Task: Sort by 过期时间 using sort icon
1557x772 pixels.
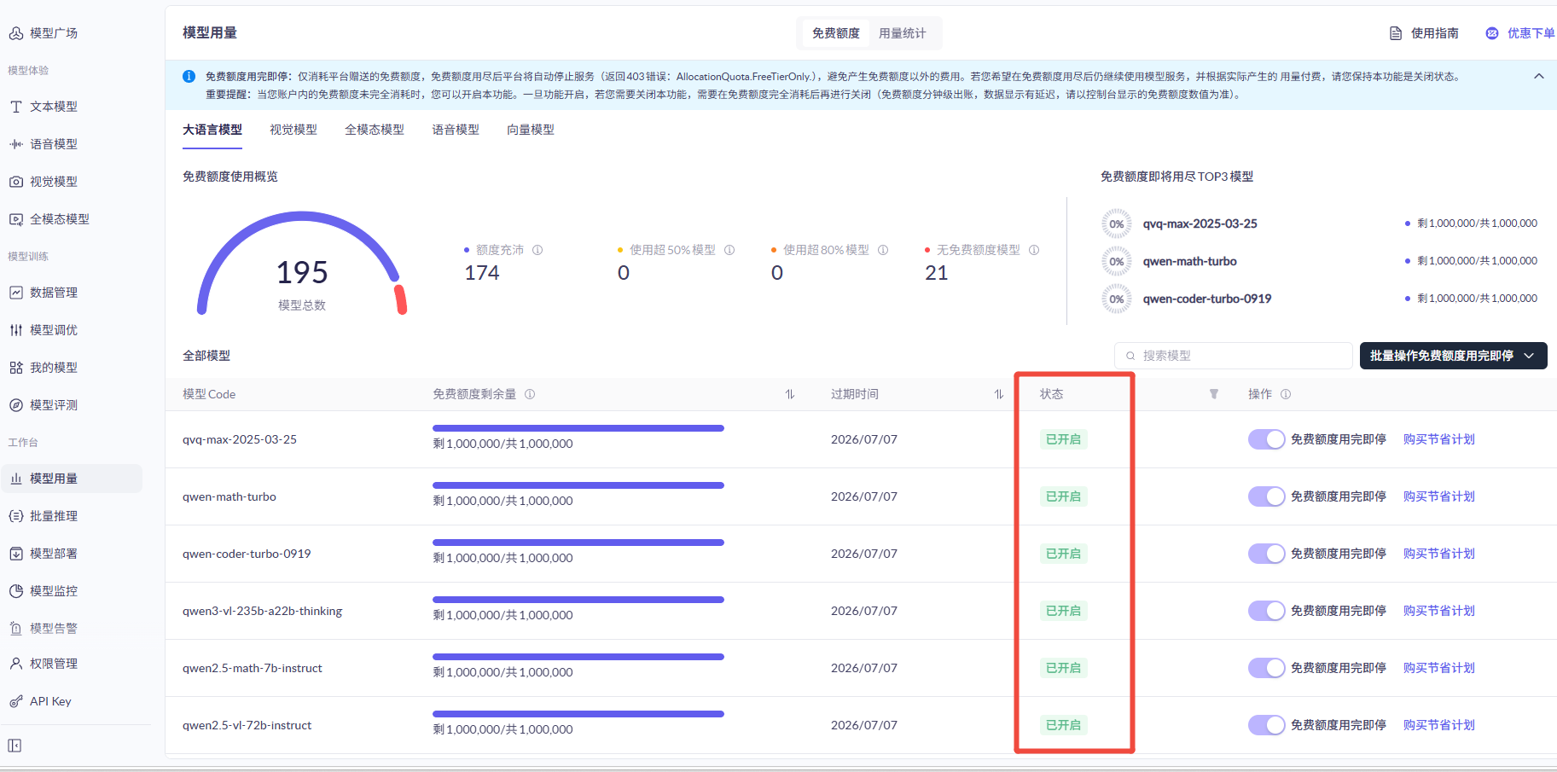Action: (x=998, y=394)
